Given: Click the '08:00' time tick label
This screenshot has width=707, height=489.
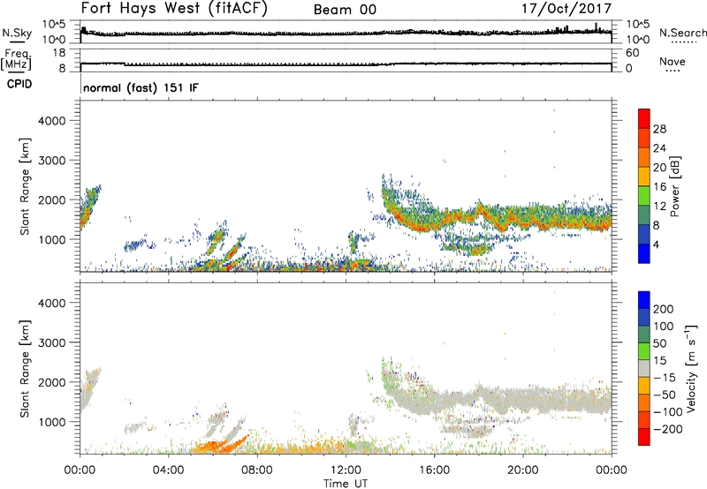Looking at the screenshot, I should click(x=257, y=470).
